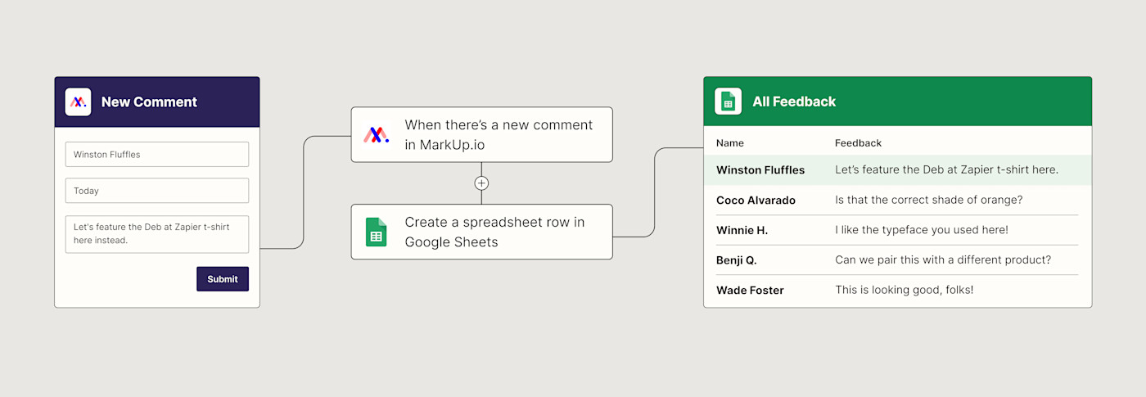The height and width of the screenshot is (397, 1146).
Task: Click the Name column header
Action: click(x=730, y=143)
